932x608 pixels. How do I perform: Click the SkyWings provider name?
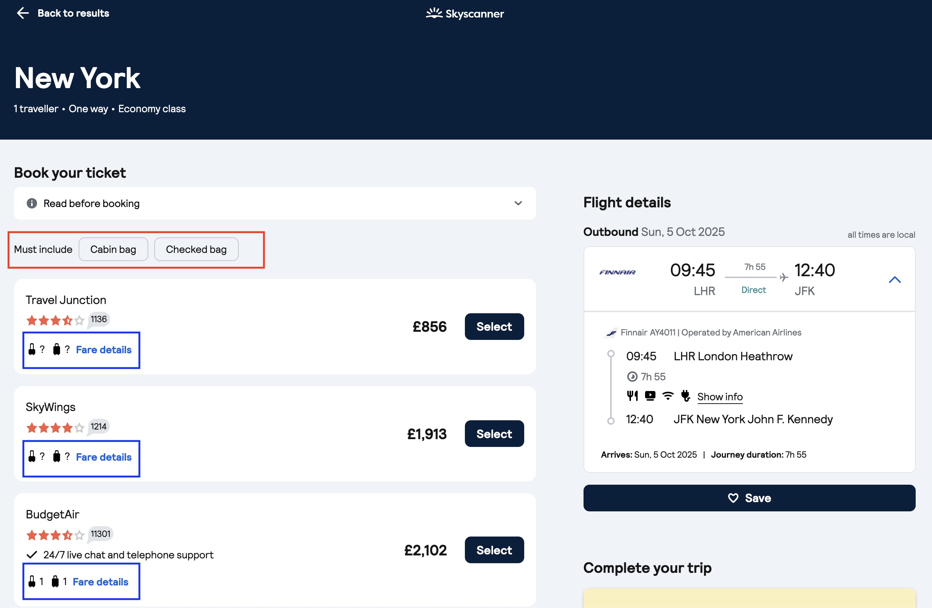click(50, 407)
